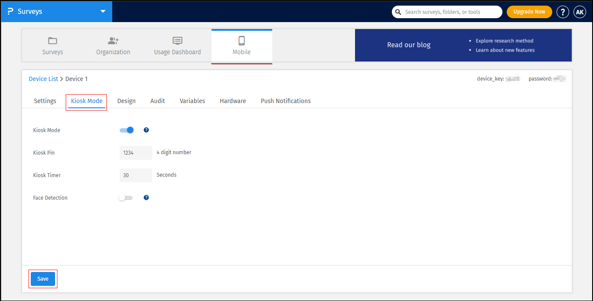
Task: Open help icon beside Kiosk Mode toggle
Action: tap(146, 130)
